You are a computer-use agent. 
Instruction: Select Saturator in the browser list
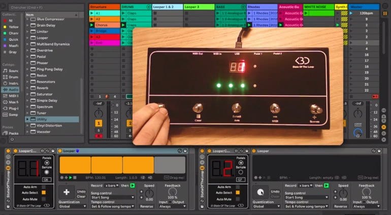(x=44, y=94)
